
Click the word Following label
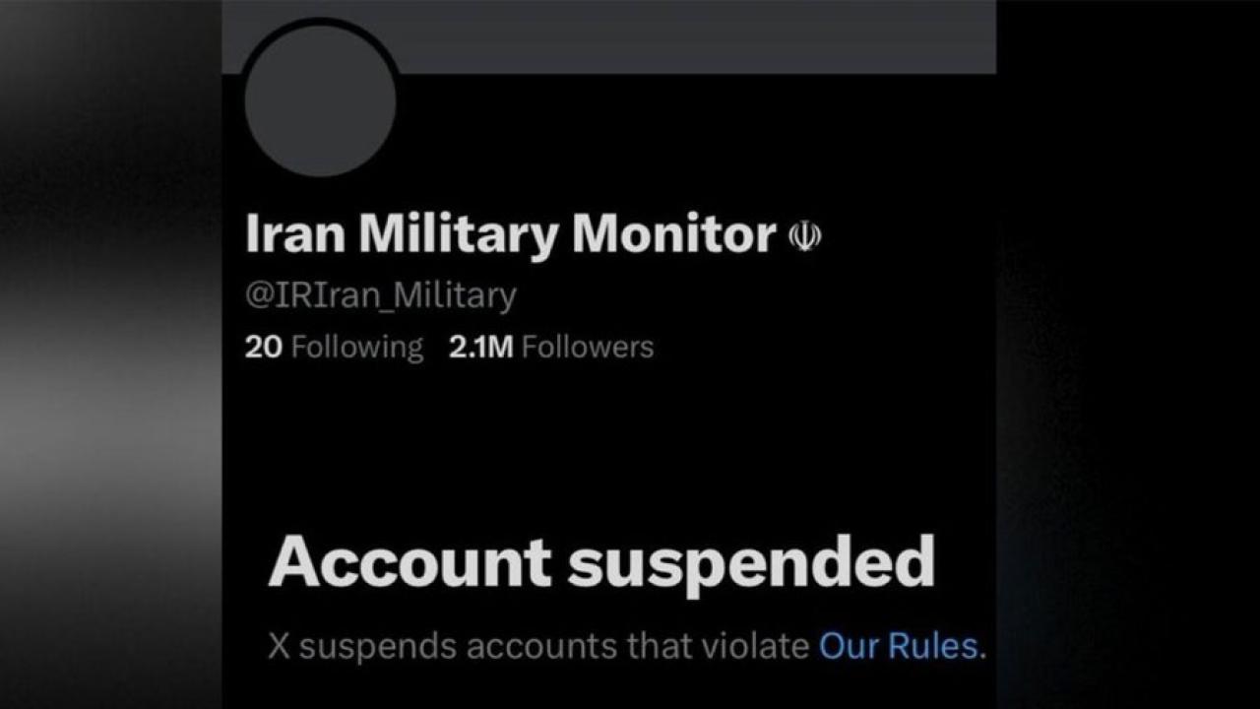pos(358,347)
